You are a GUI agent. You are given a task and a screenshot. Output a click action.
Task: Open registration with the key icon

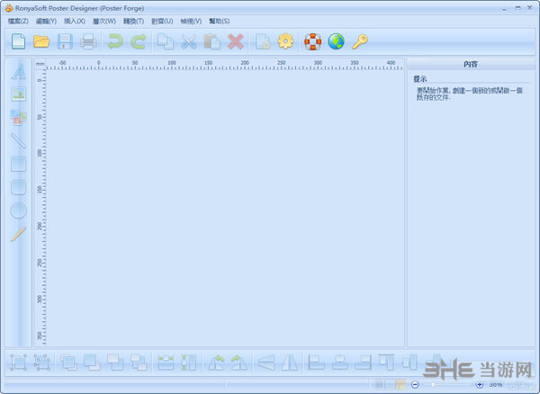[x=359, y=41]
